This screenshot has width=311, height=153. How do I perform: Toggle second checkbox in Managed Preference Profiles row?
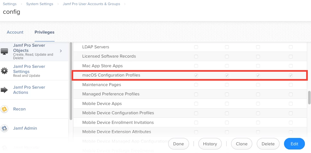pos(227,94)
